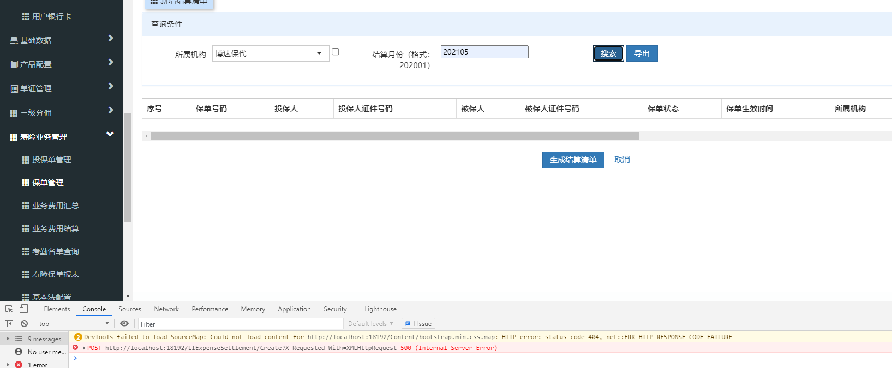Click the red error icon beside 1 error
The height and width of the screenshot is (368, 892).
[19, 365]
